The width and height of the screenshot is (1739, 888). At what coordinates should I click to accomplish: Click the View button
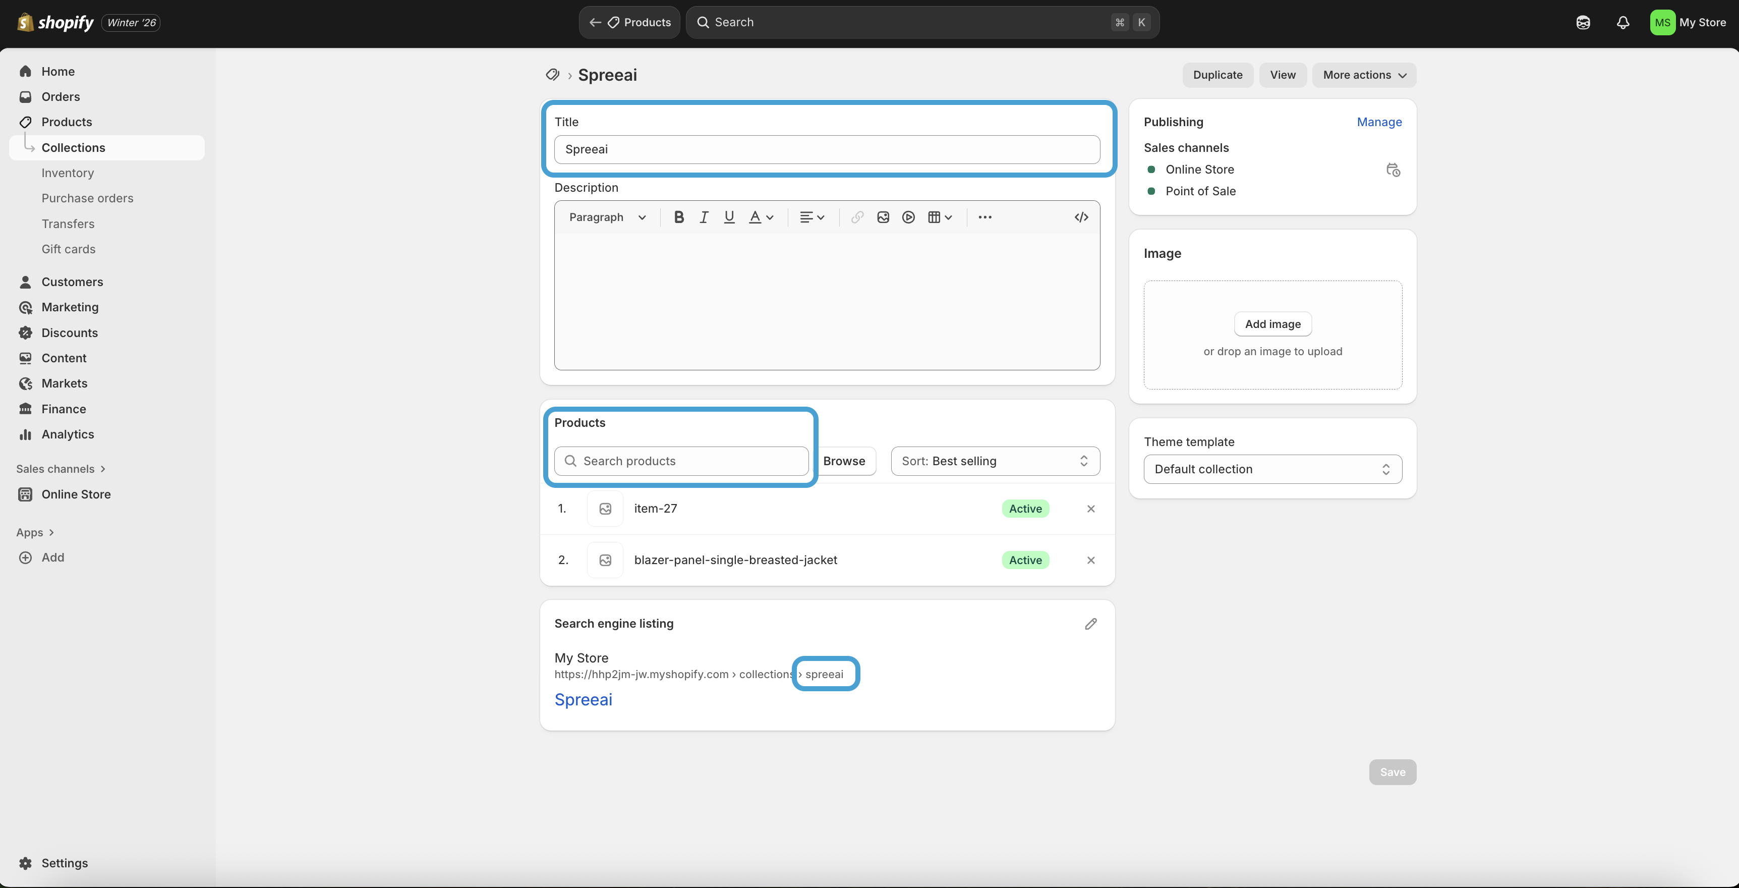(1283, 75)
